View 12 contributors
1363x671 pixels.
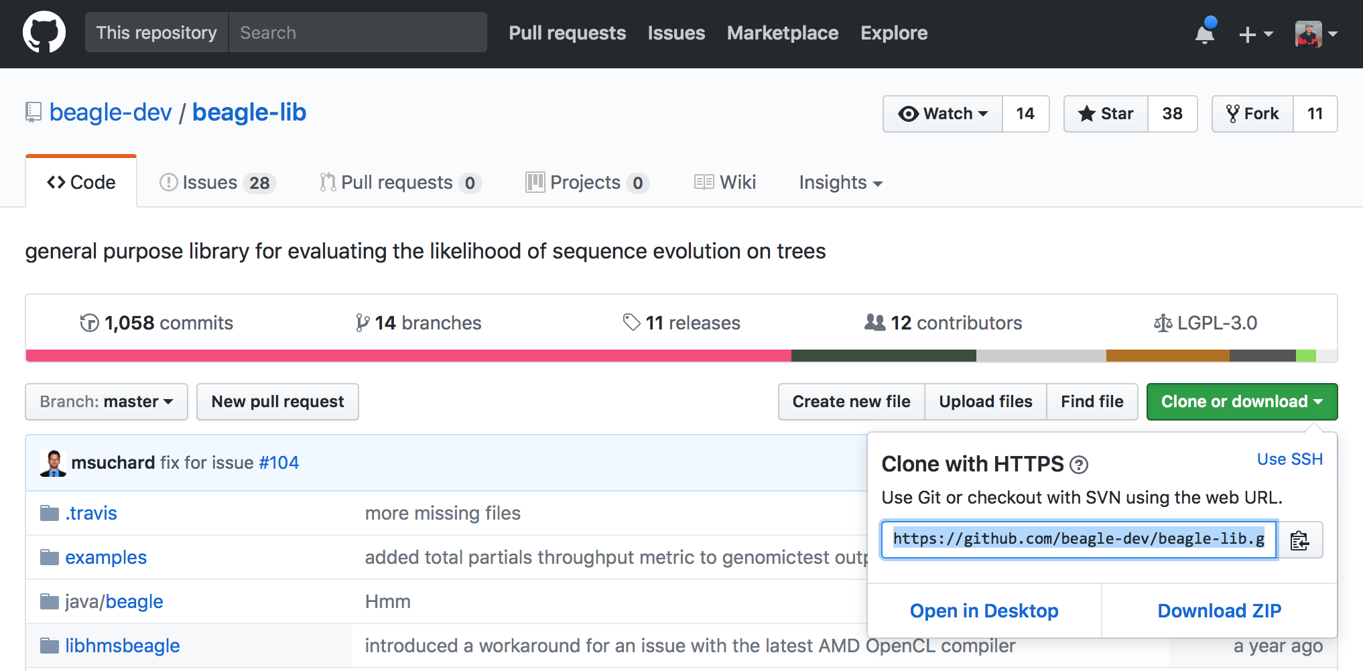[943, 323]
